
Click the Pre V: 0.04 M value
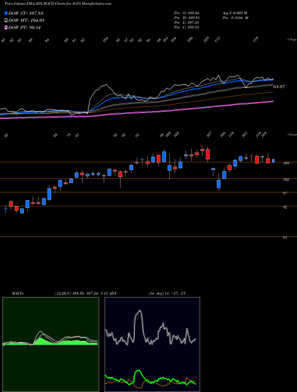[x=235, y=18]
